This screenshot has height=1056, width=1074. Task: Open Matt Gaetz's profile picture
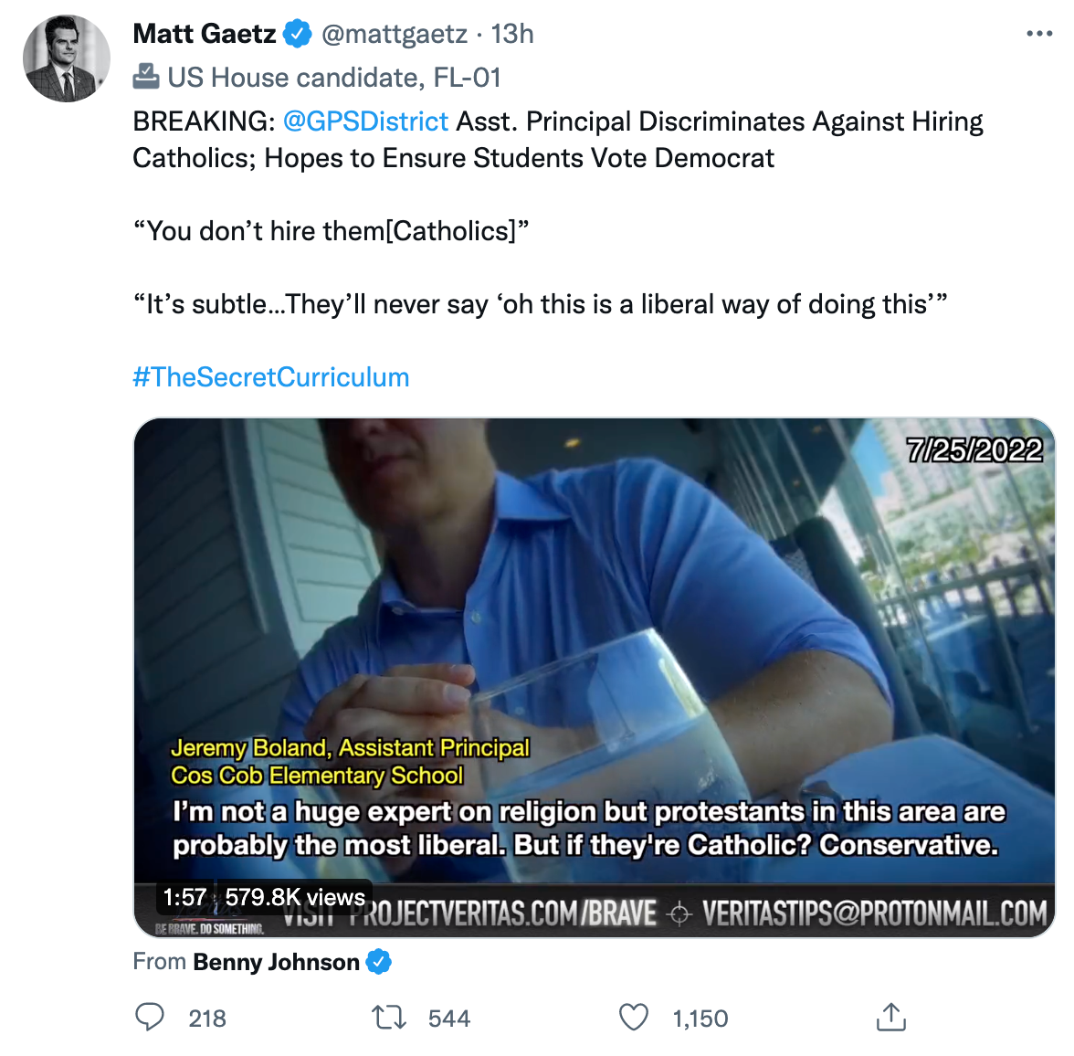click(66, 58)
